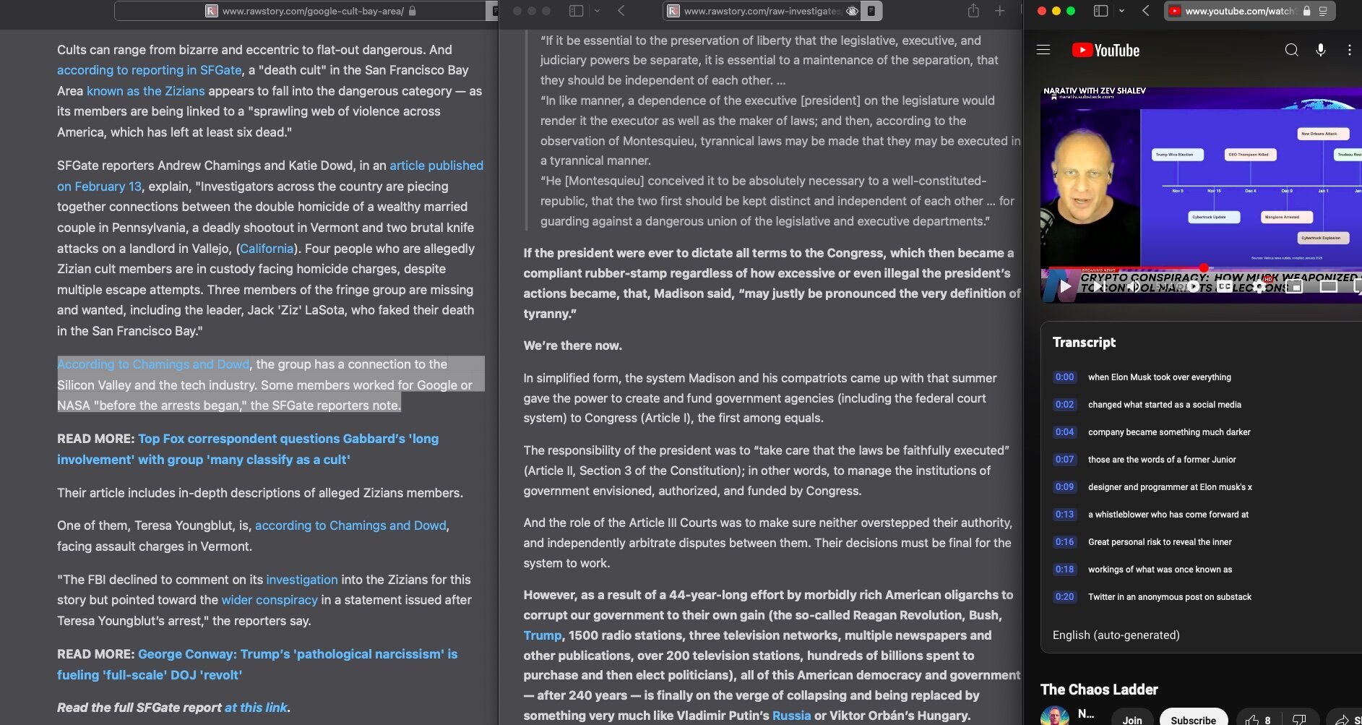Seek video using red progress scrubber
This screenshot has width=1362, height=725.
pyautogui.click(x=1204, y=268)
